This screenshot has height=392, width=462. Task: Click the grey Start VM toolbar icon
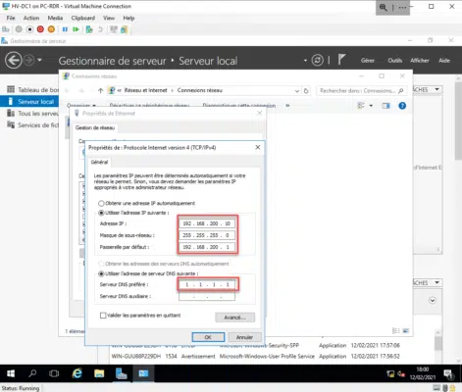click(19, 29)
